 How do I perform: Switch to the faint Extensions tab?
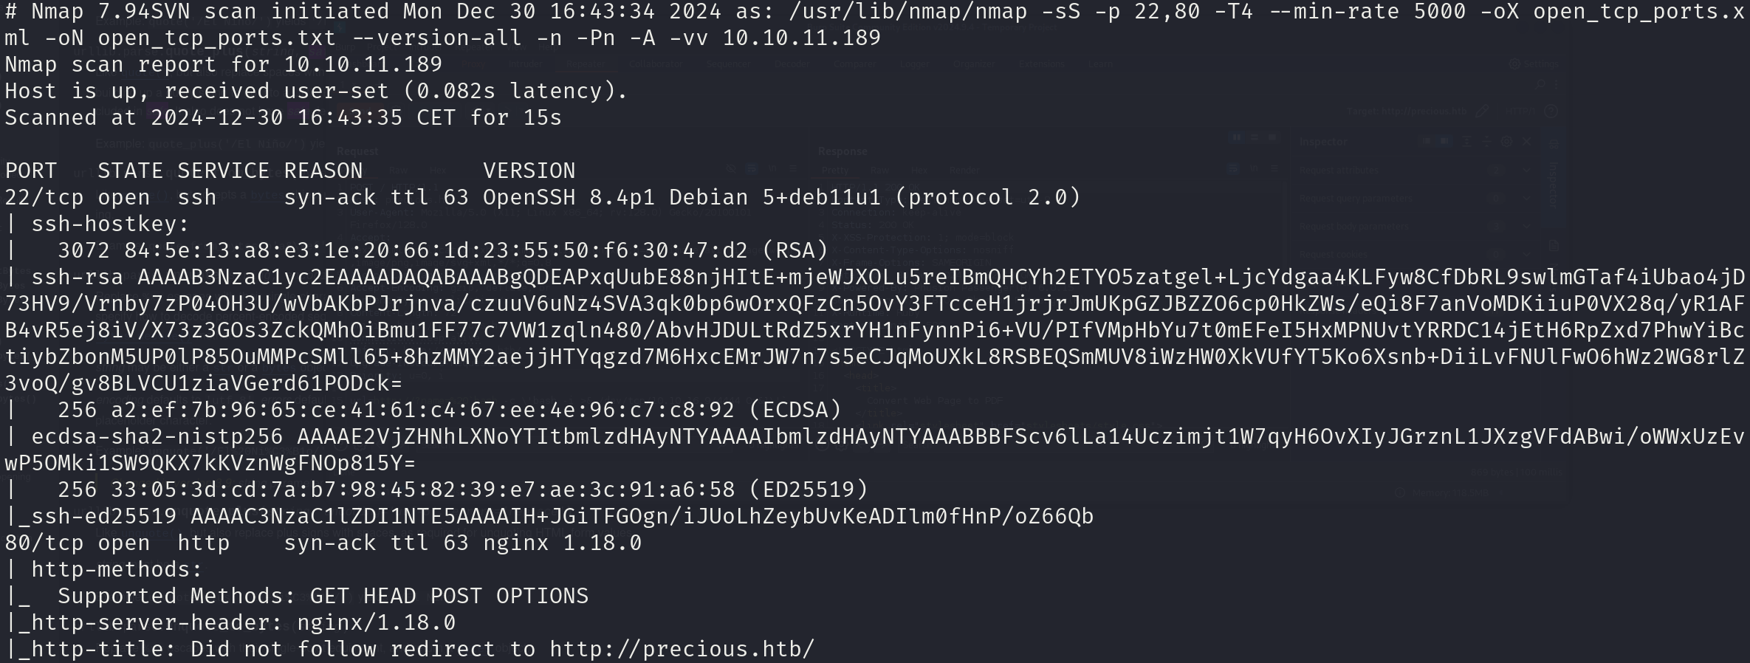pos(1041,64)
